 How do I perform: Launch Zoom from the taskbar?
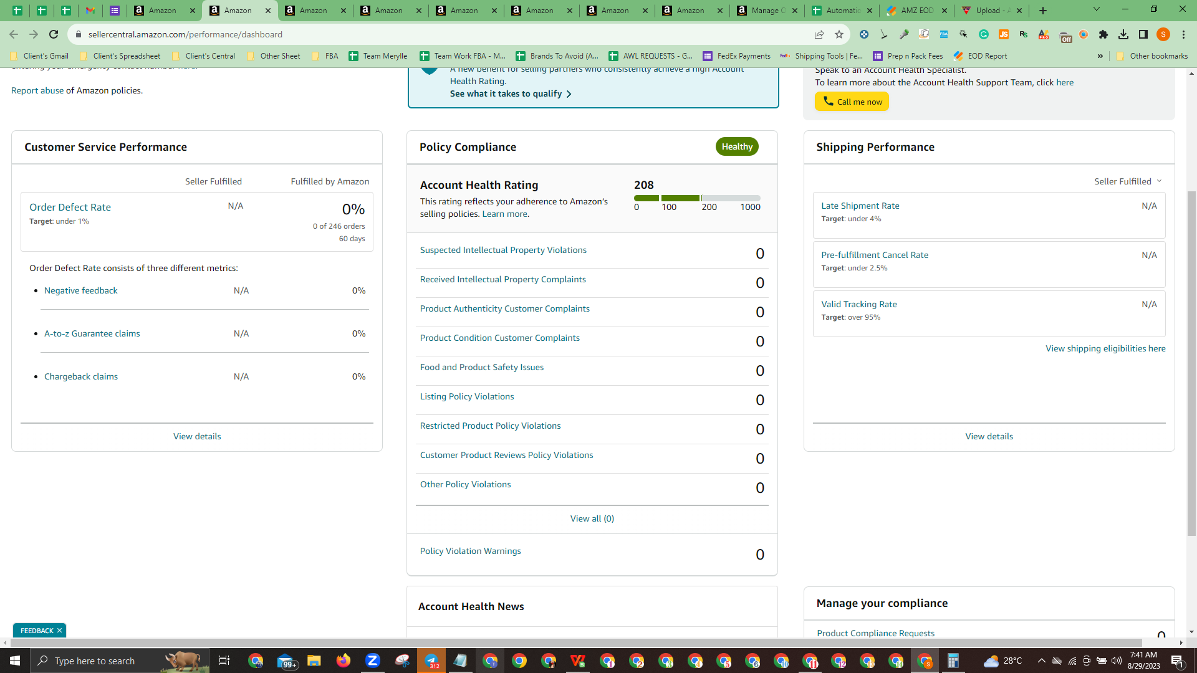click(373, 661)
